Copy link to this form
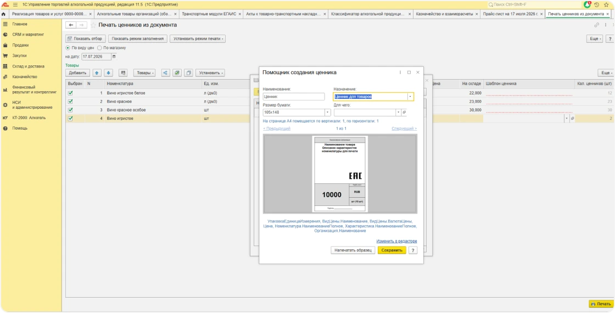 coord(596,25)
